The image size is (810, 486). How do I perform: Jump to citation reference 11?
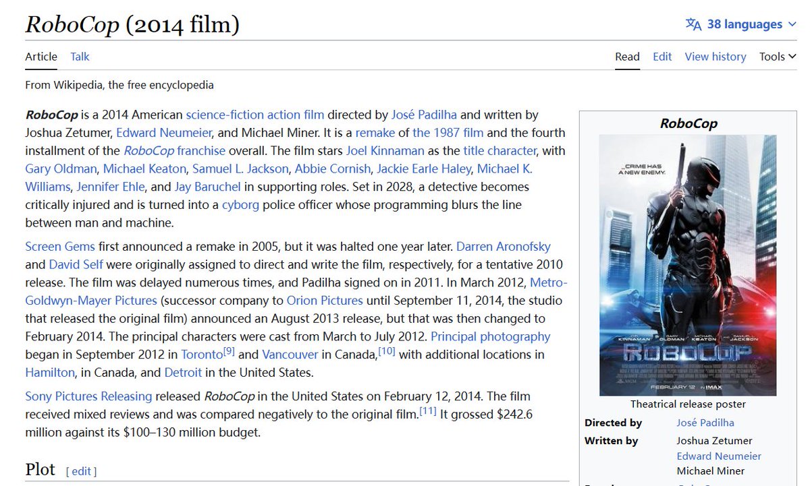point(428,411)
